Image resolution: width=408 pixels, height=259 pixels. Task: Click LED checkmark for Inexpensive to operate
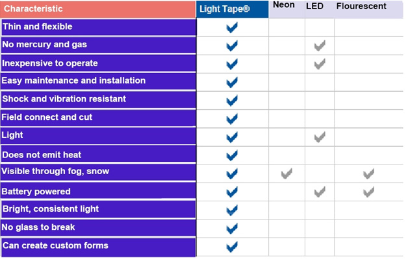(319, 63)
